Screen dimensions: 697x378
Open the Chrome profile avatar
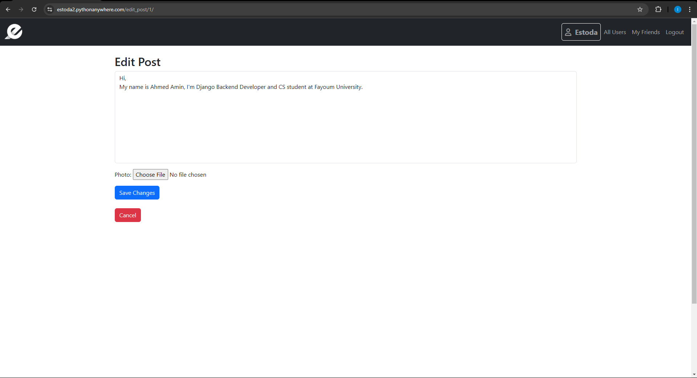tap(677, 9)
